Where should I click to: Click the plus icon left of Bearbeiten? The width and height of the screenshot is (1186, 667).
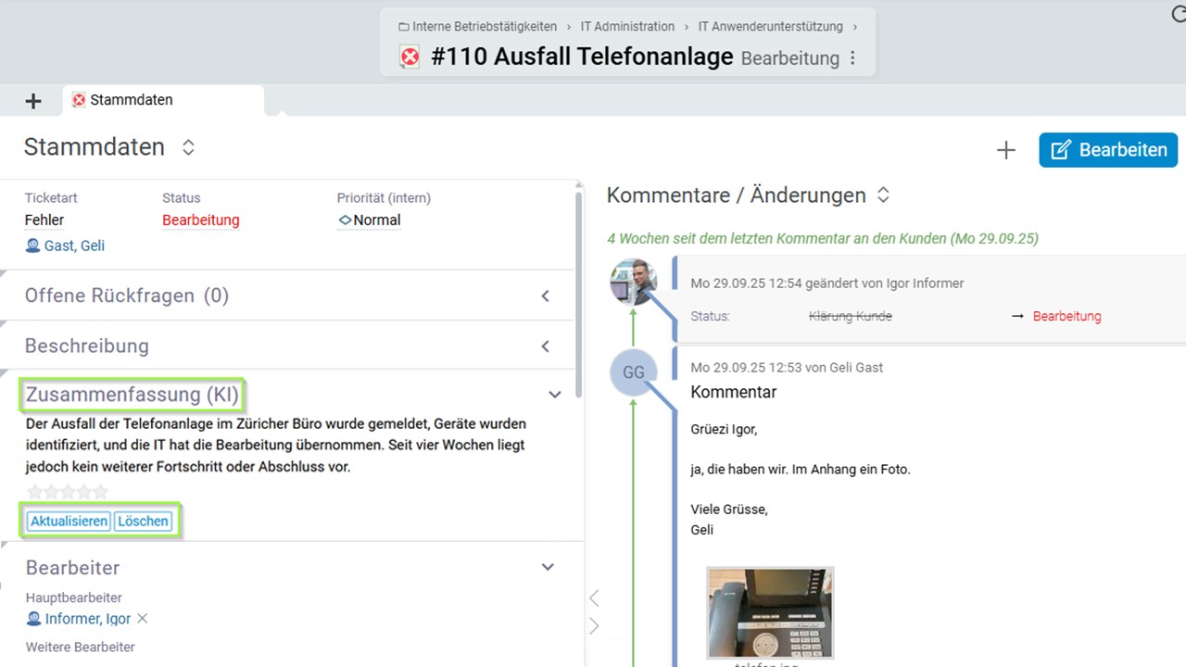tap(1005, 150)
